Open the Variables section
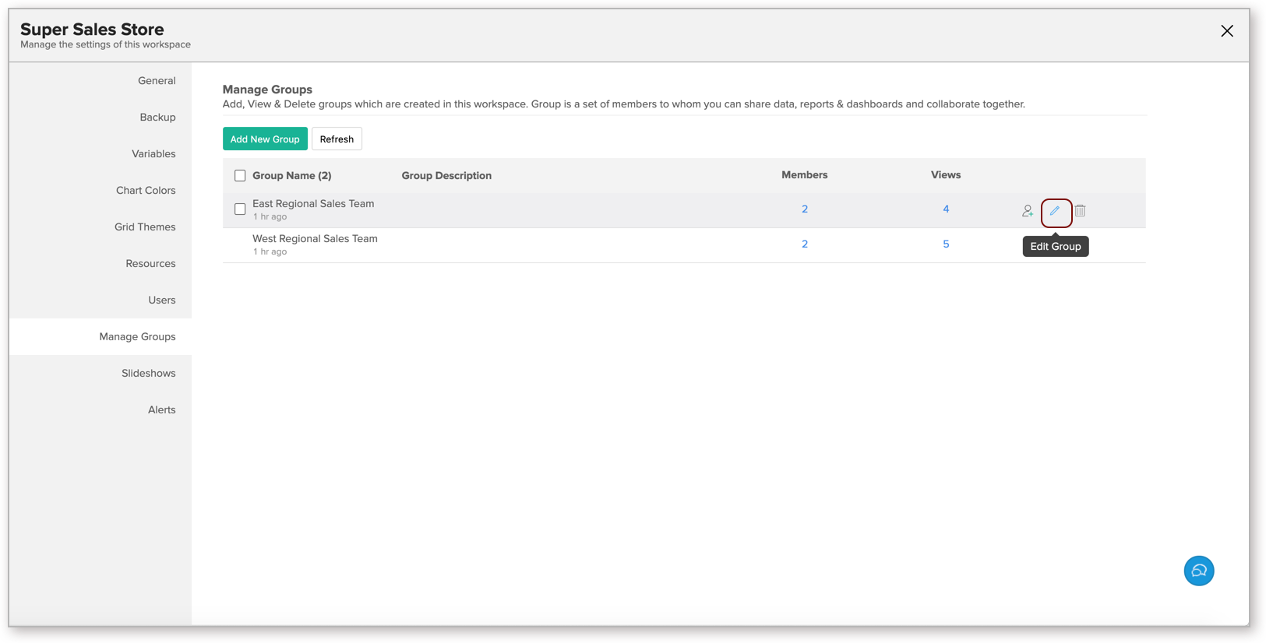 153,154
